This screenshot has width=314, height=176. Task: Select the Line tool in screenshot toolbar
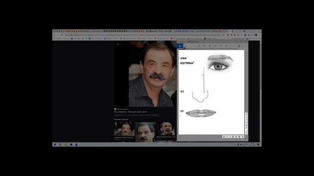[x=246, y=117]
